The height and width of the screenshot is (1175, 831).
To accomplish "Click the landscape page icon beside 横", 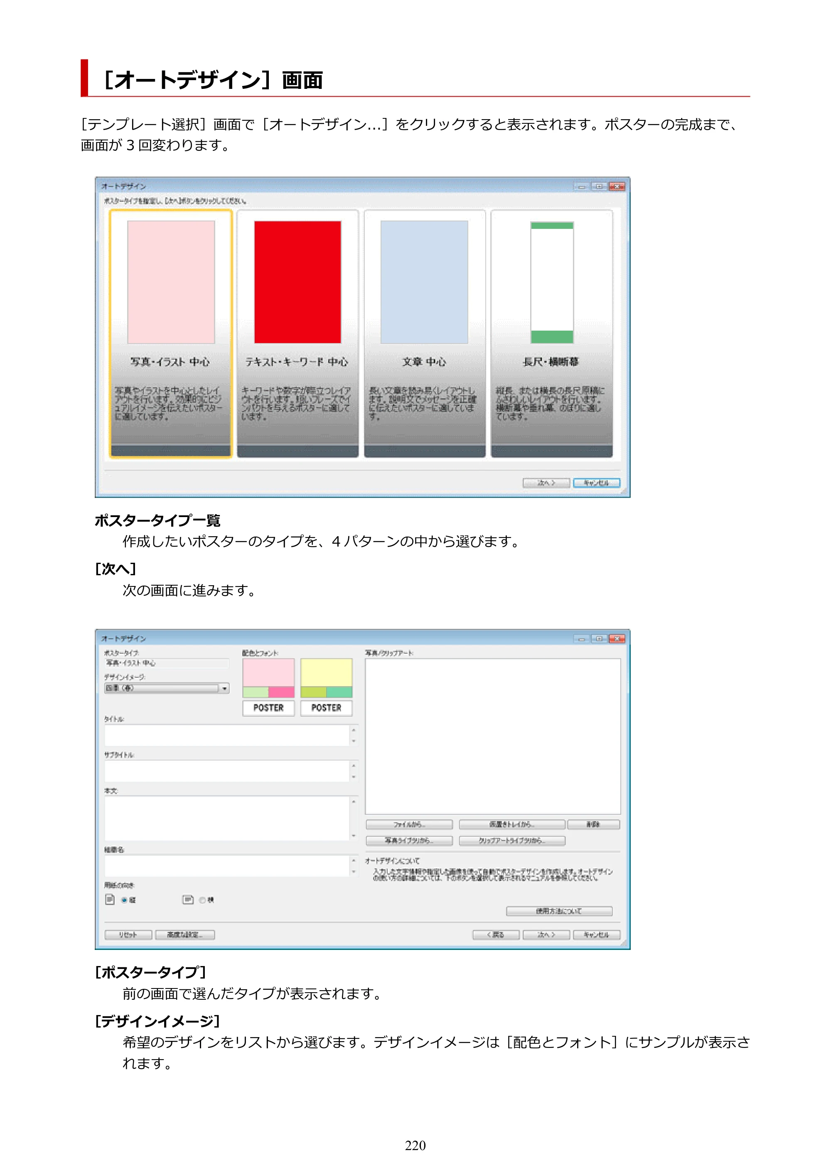I will (188, 899).
